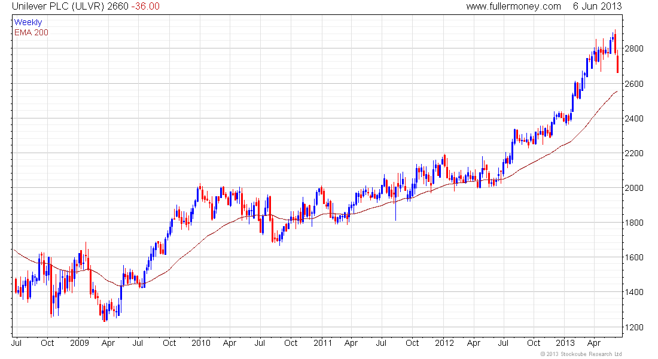This screenshot has width=658, height=359.
Task: Click the '2009' year label on the time axis
Action: (80, 343)
